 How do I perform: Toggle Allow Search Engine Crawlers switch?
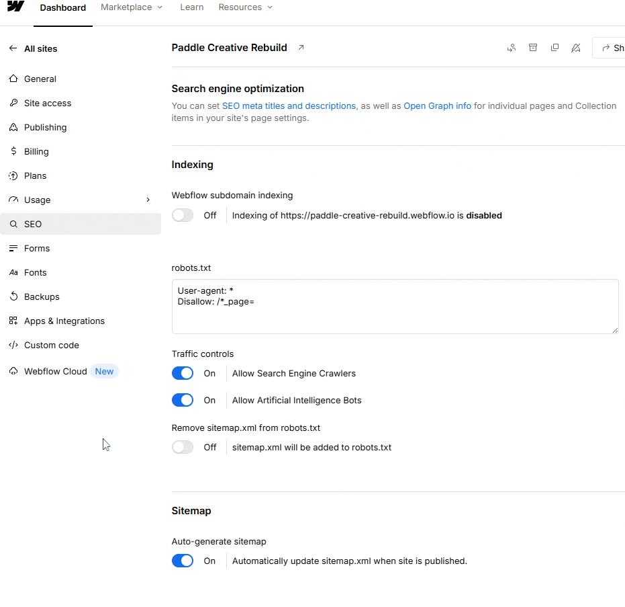183,374
